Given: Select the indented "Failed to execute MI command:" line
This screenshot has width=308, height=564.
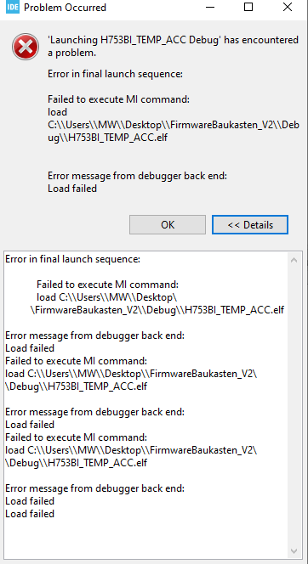Looking at the screenshot, I should [x=108, y=285].
